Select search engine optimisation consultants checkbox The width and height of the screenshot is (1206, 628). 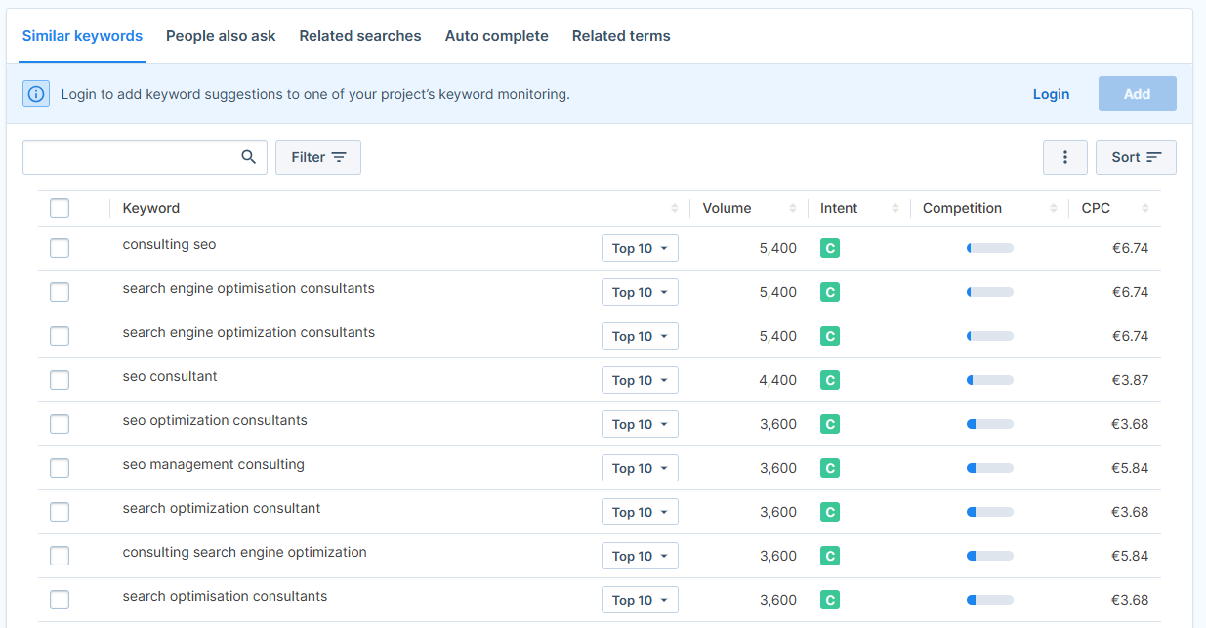[60, 292]
